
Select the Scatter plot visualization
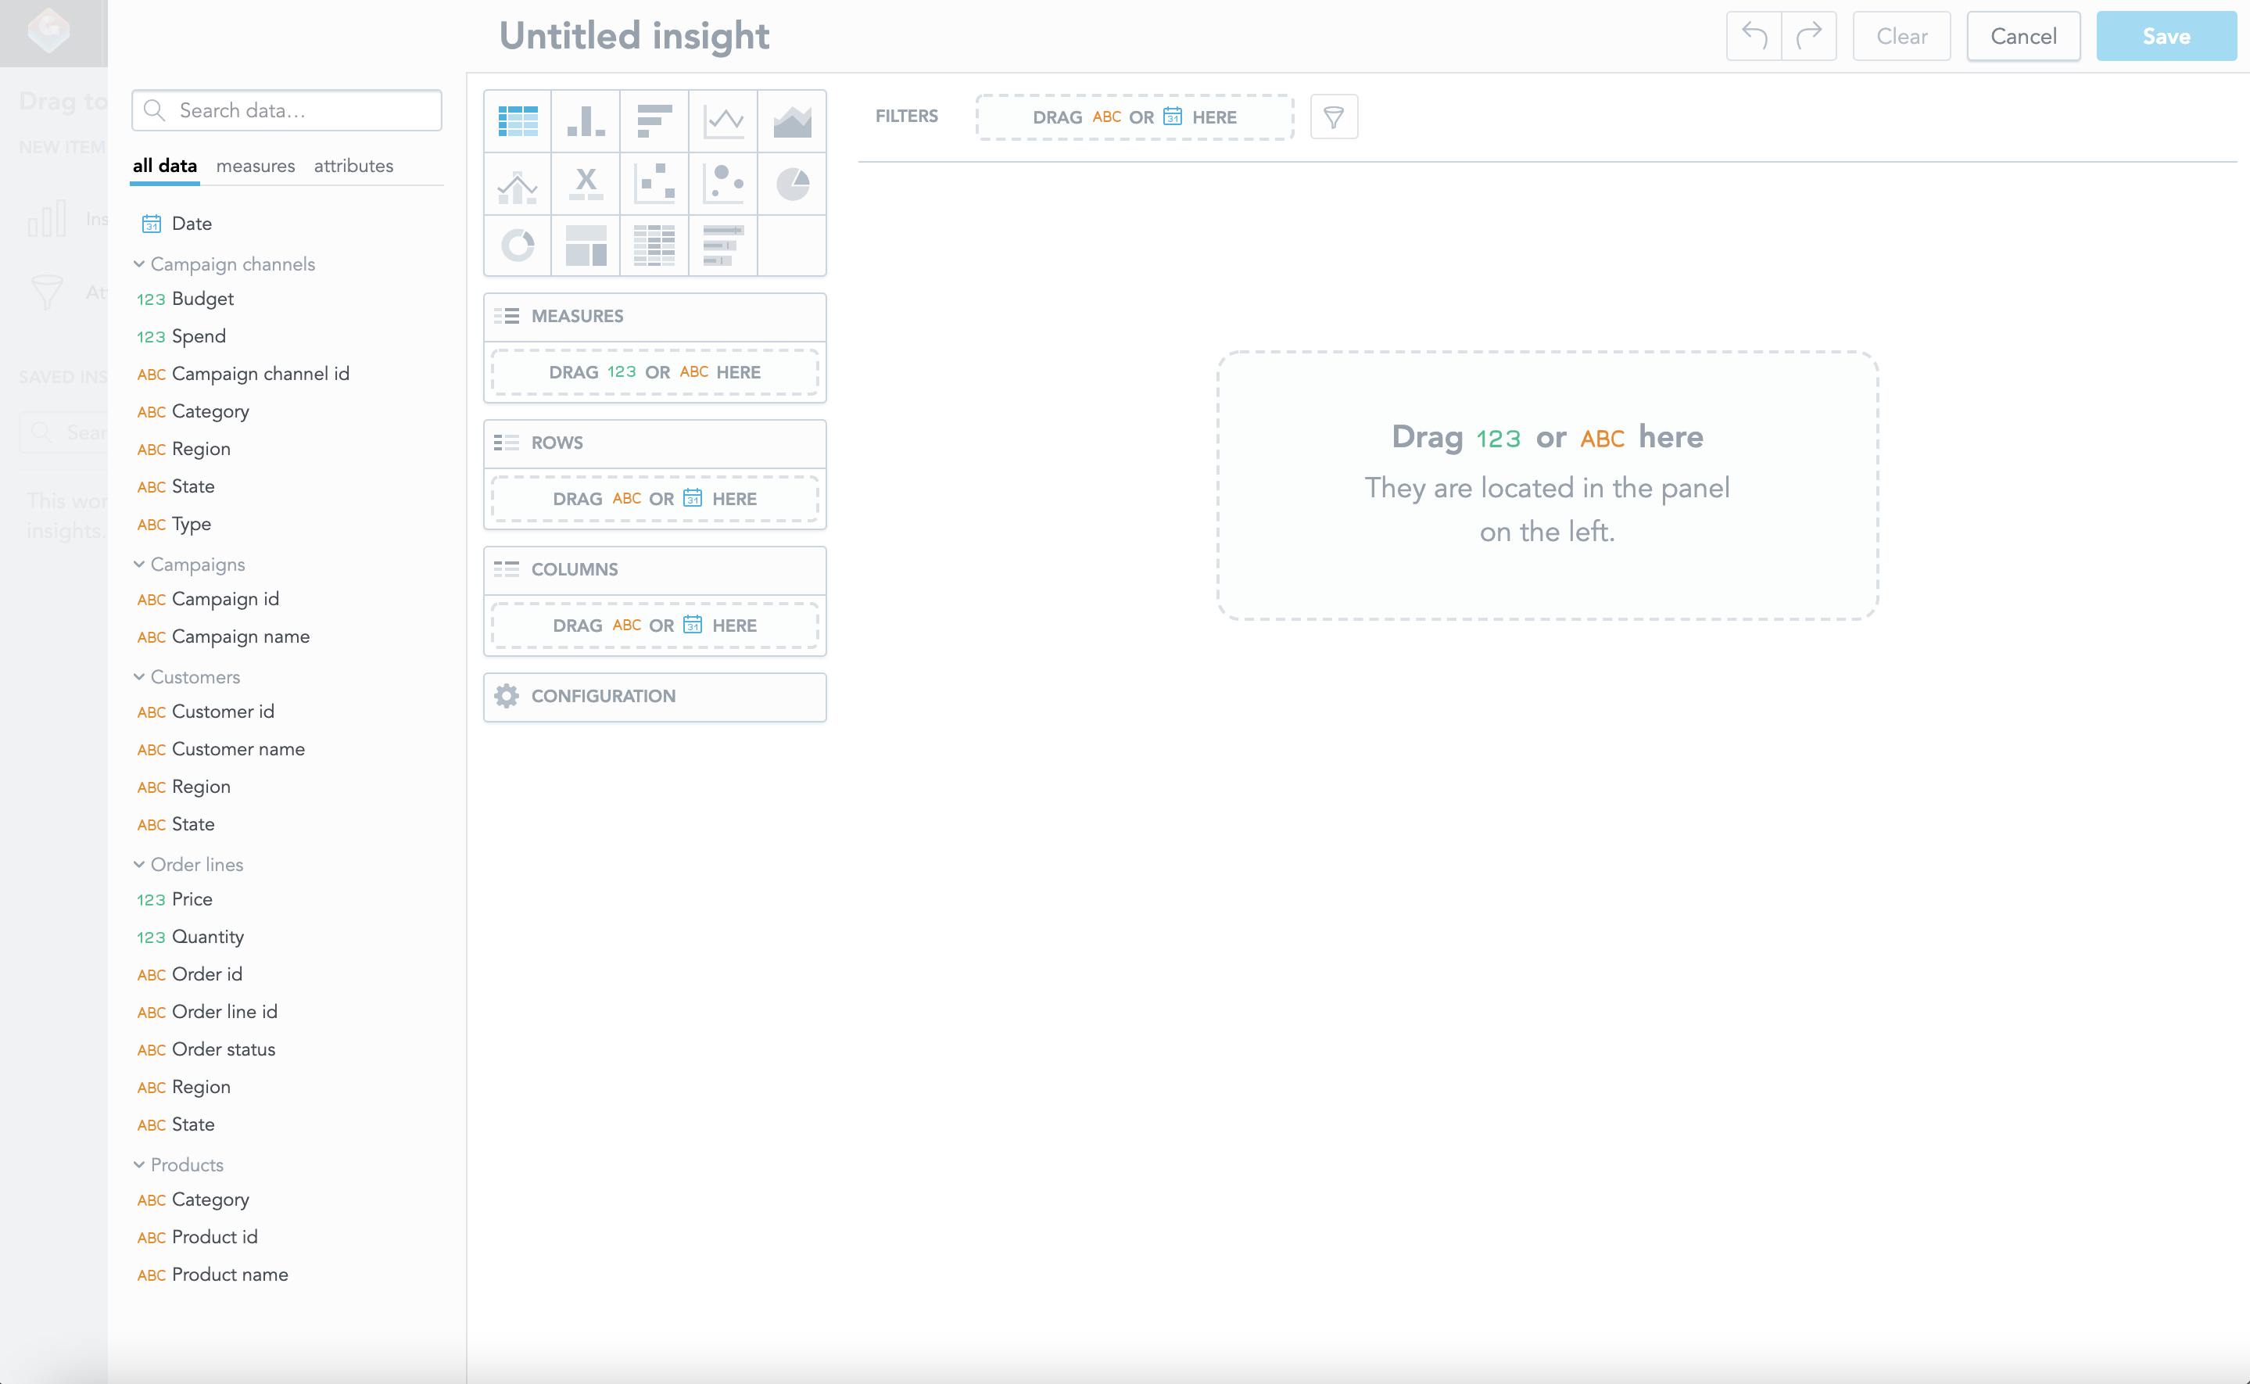(654, 184)
